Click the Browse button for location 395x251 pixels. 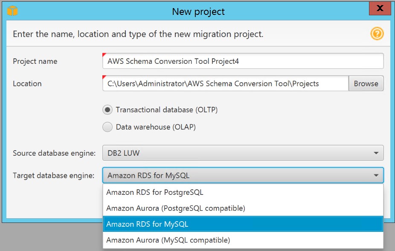[x=366, y=83]
